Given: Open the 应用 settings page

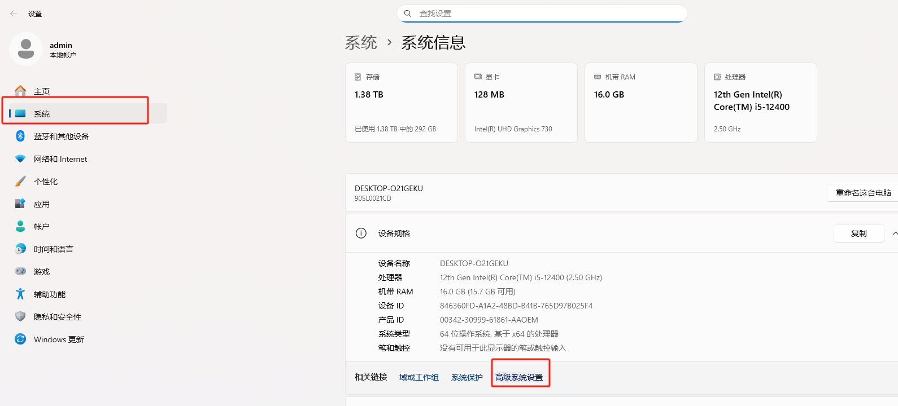Looking at the screenshot, I should (88, 204).
